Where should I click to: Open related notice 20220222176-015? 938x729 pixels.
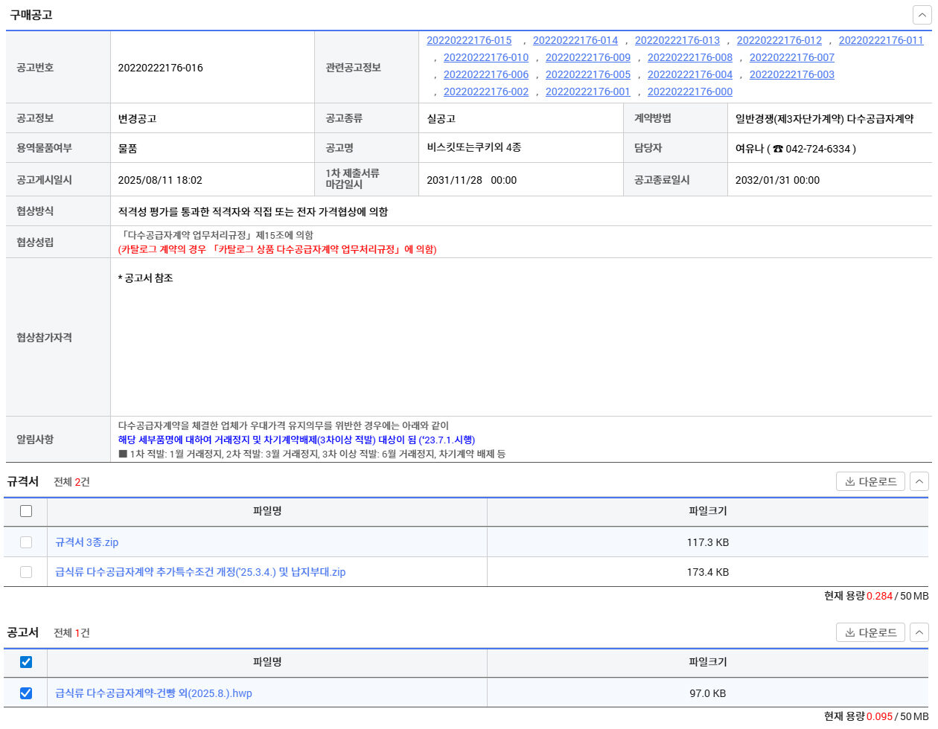[x=469, y=40]
